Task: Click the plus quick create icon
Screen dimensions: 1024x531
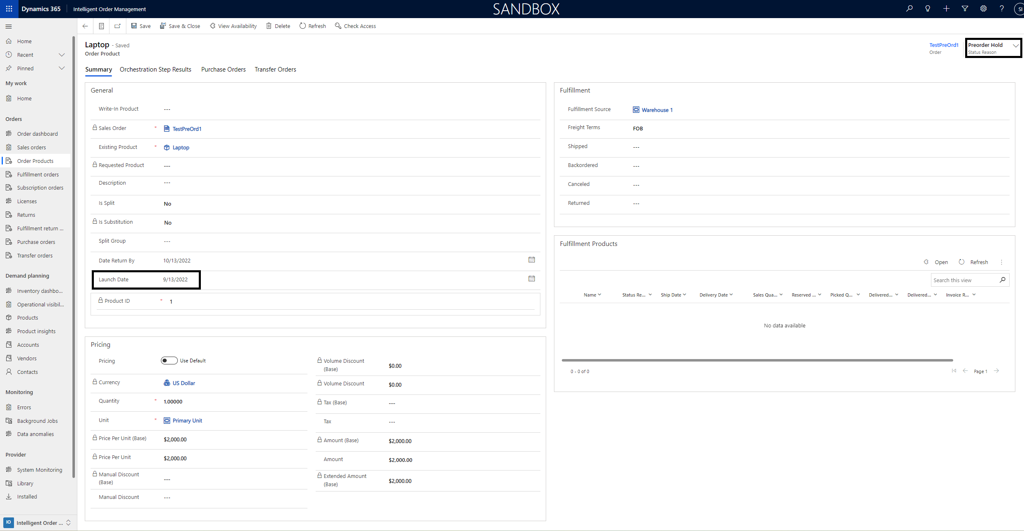Action: coord(946,9)
